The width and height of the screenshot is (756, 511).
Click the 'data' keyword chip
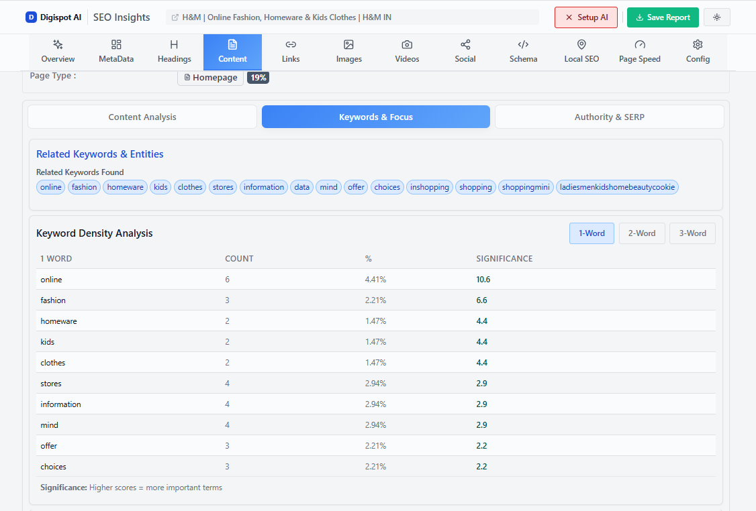tap(302, 187)
